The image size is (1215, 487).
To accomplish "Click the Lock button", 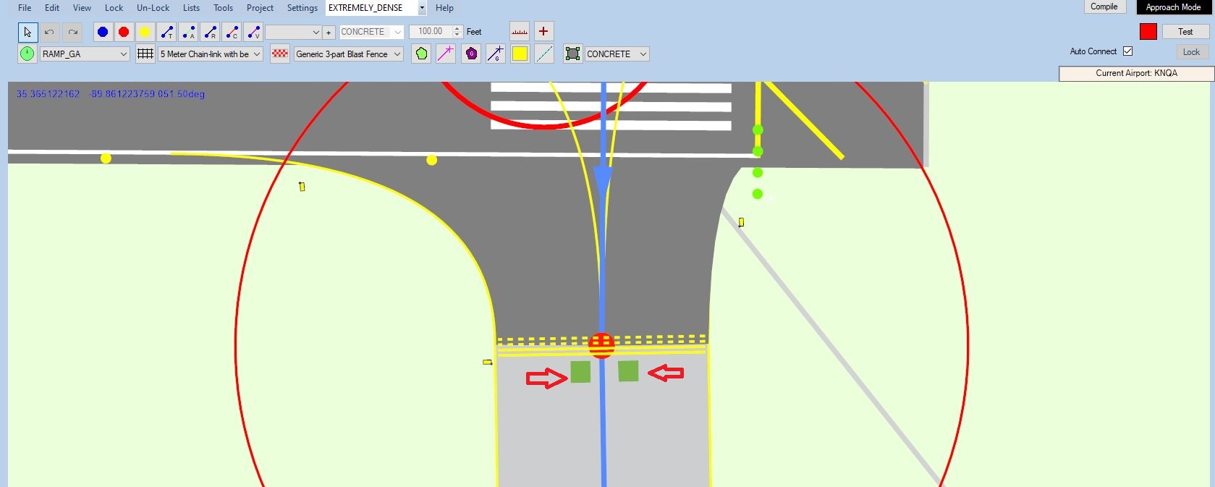I will 1191,52.
